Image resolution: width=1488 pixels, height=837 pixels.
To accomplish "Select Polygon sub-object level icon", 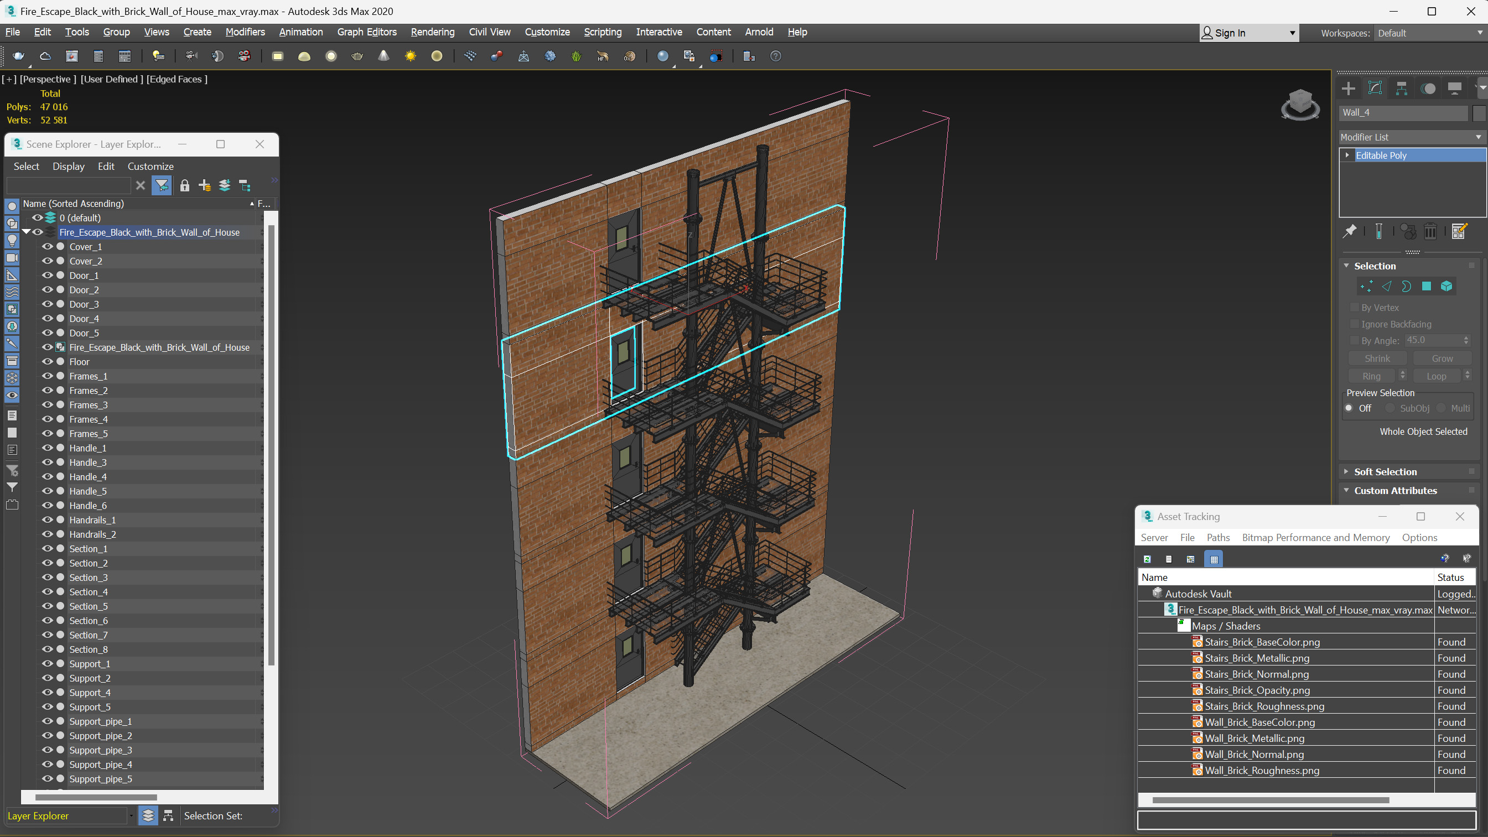I will (x=1426, y=287).
